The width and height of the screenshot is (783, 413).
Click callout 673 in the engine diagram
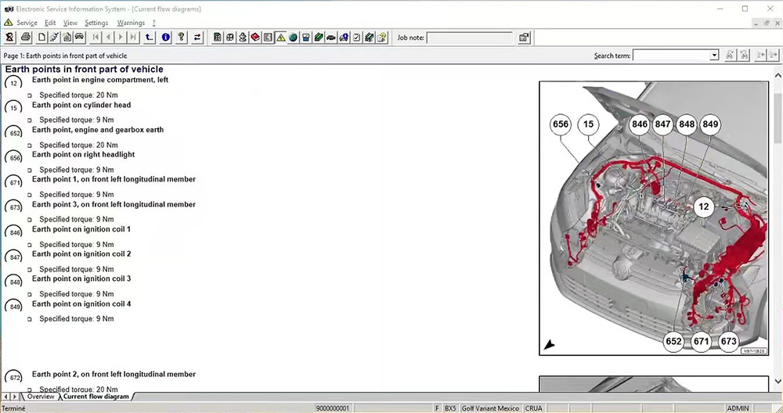pyautogui.click(x=728, y=341)
